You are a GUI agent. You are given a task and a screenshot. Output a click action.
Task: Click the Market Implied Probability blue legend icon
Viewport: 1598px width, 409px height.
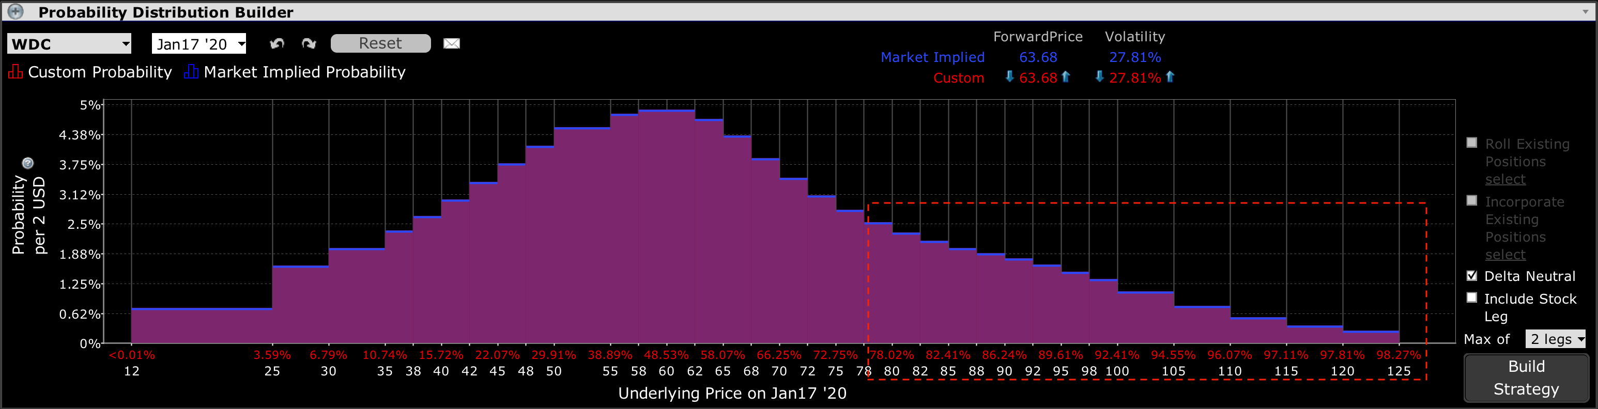[x=191, y=72]
